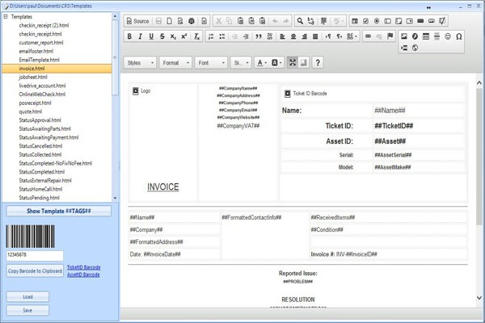
Task: Set text direction right to left
Action: pos(339,36)
